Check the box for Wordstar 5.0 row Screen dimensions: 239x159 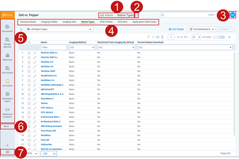pyautogui.click(x=29, y=62)
